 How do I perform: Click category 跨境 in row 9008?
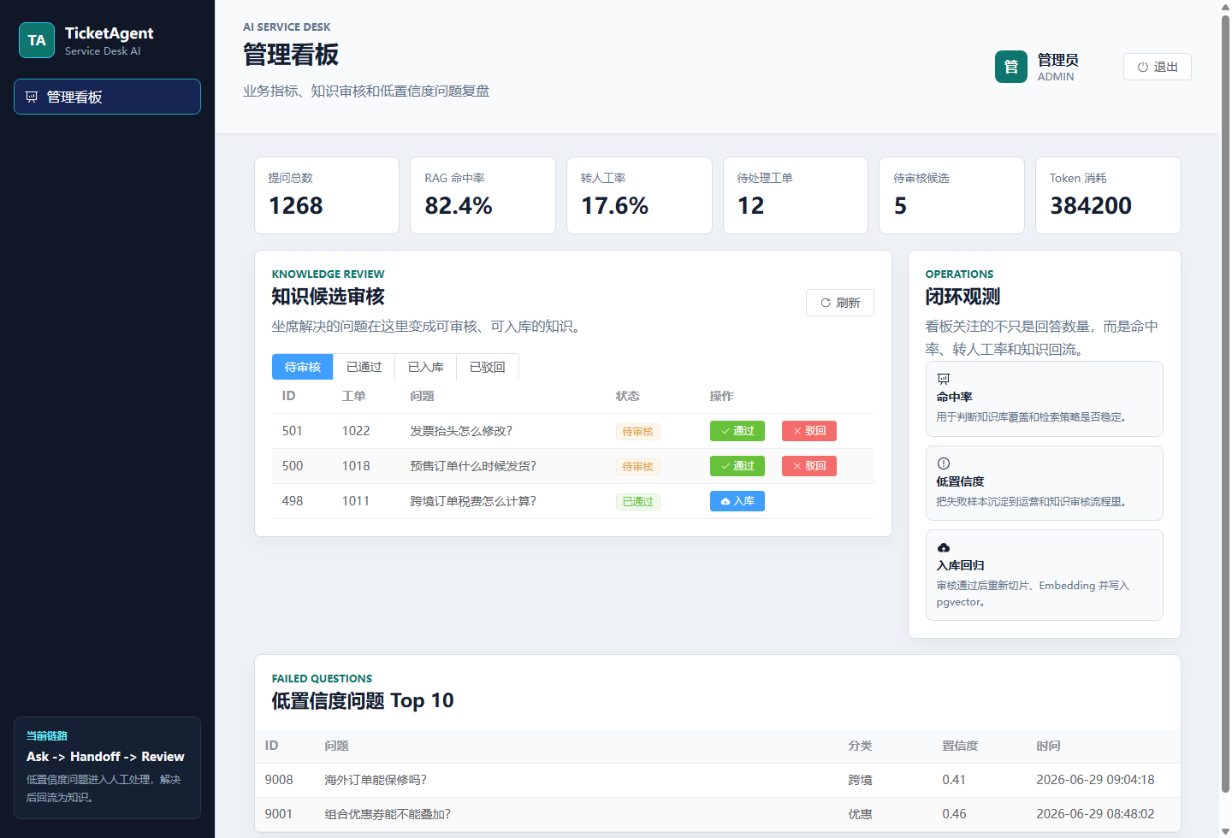click(x=860, y=780)
